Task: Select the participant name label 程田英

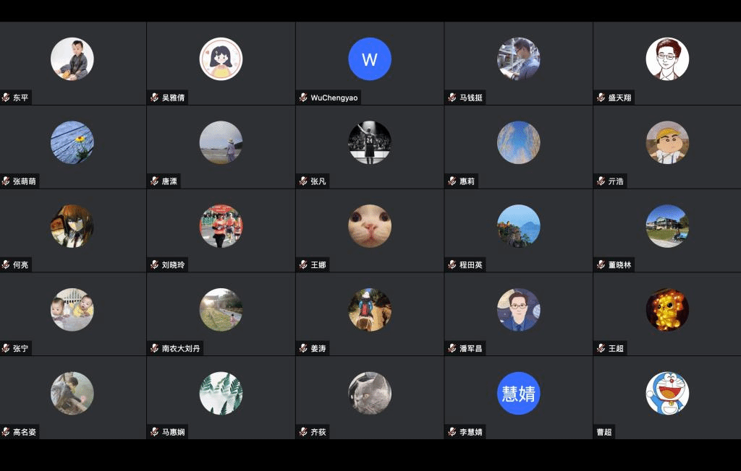Action: (470, 265)
